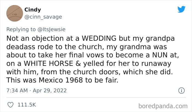The height and width of the screenshot is (112, 192).
Task: Open Cindy's profile picture
Action: pos(14,13)
